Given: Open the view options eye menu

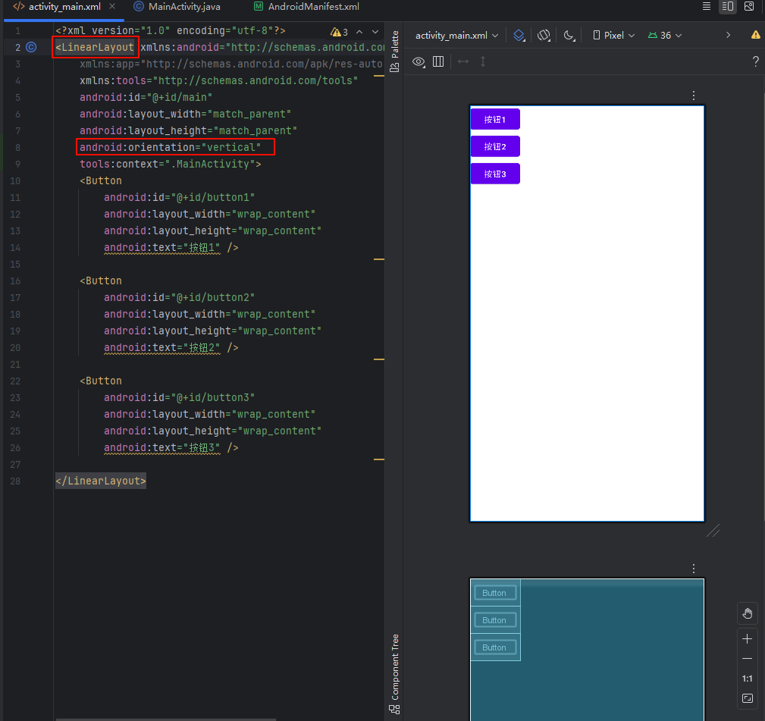Looking at the screenshot, I should point(419,62).
